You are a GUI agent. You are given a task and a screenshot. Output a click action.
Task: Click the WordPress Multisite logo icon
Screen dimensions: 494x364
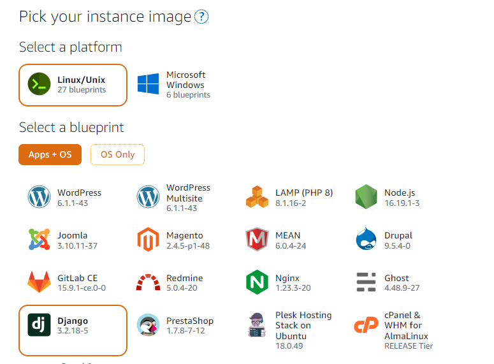(148, 196)
